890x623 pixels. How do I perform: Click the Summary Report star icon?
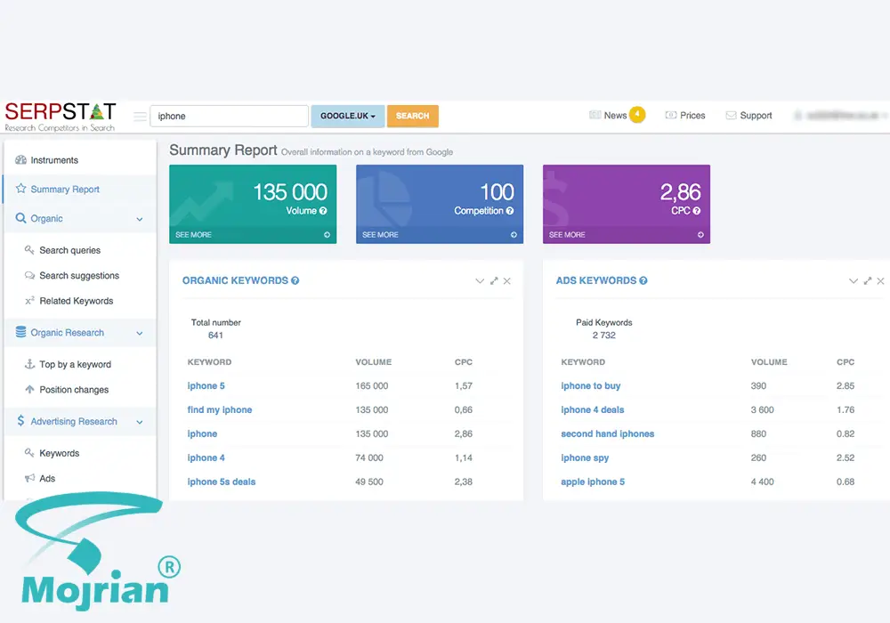(21, 189)
